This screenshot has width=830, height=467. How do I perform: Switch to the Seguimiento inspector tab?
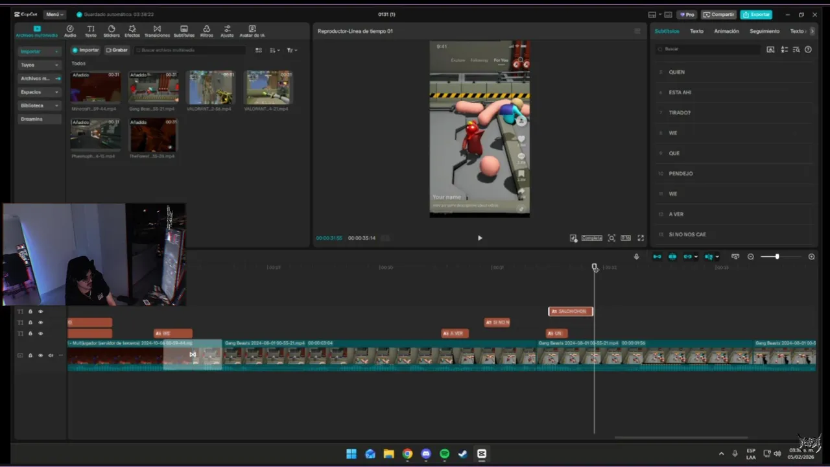click(765, 31)
